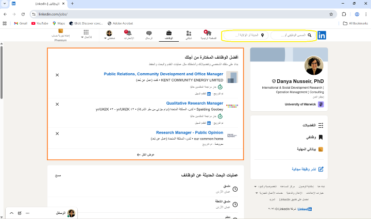Click the our common home company logo
Image resolution: width=371 pixels, height=219 pixels.
tap(232, 136)
